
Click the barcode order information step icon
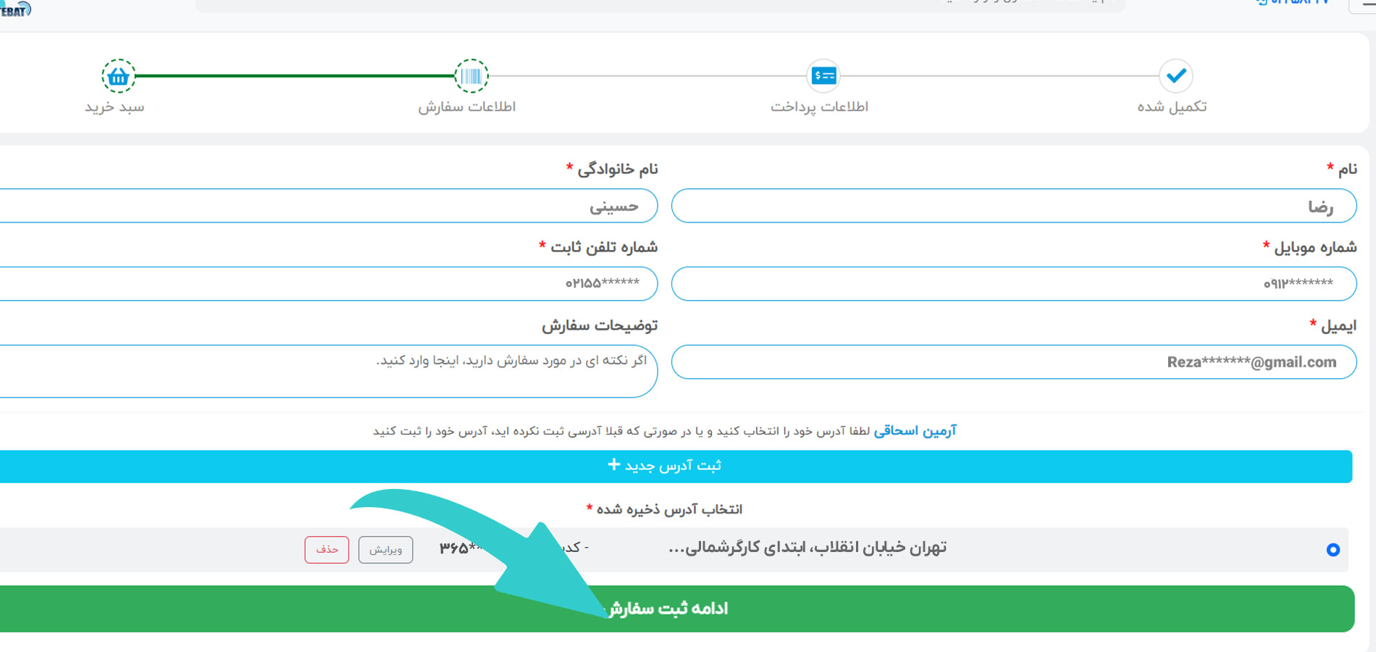point(471,75)
